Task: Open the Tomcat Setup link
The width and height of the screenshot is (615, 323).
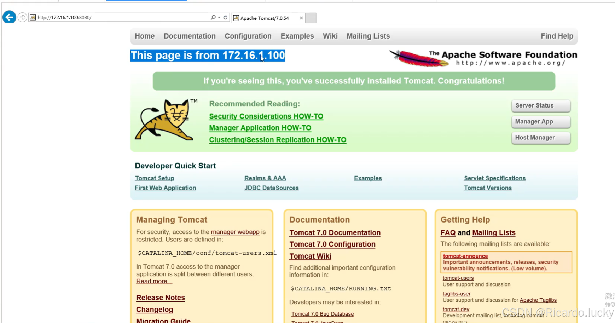Action: coord(155,178)
